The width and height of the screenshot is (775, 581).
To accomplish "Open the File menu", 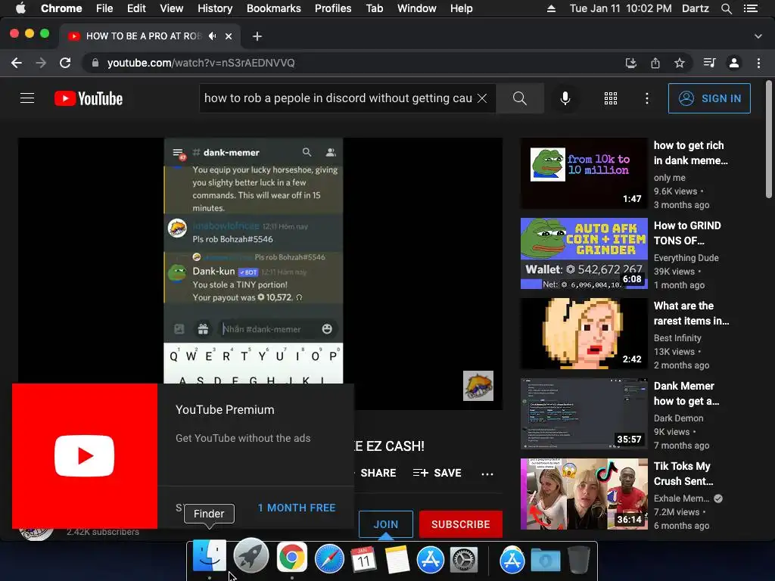I will [104, 8].
